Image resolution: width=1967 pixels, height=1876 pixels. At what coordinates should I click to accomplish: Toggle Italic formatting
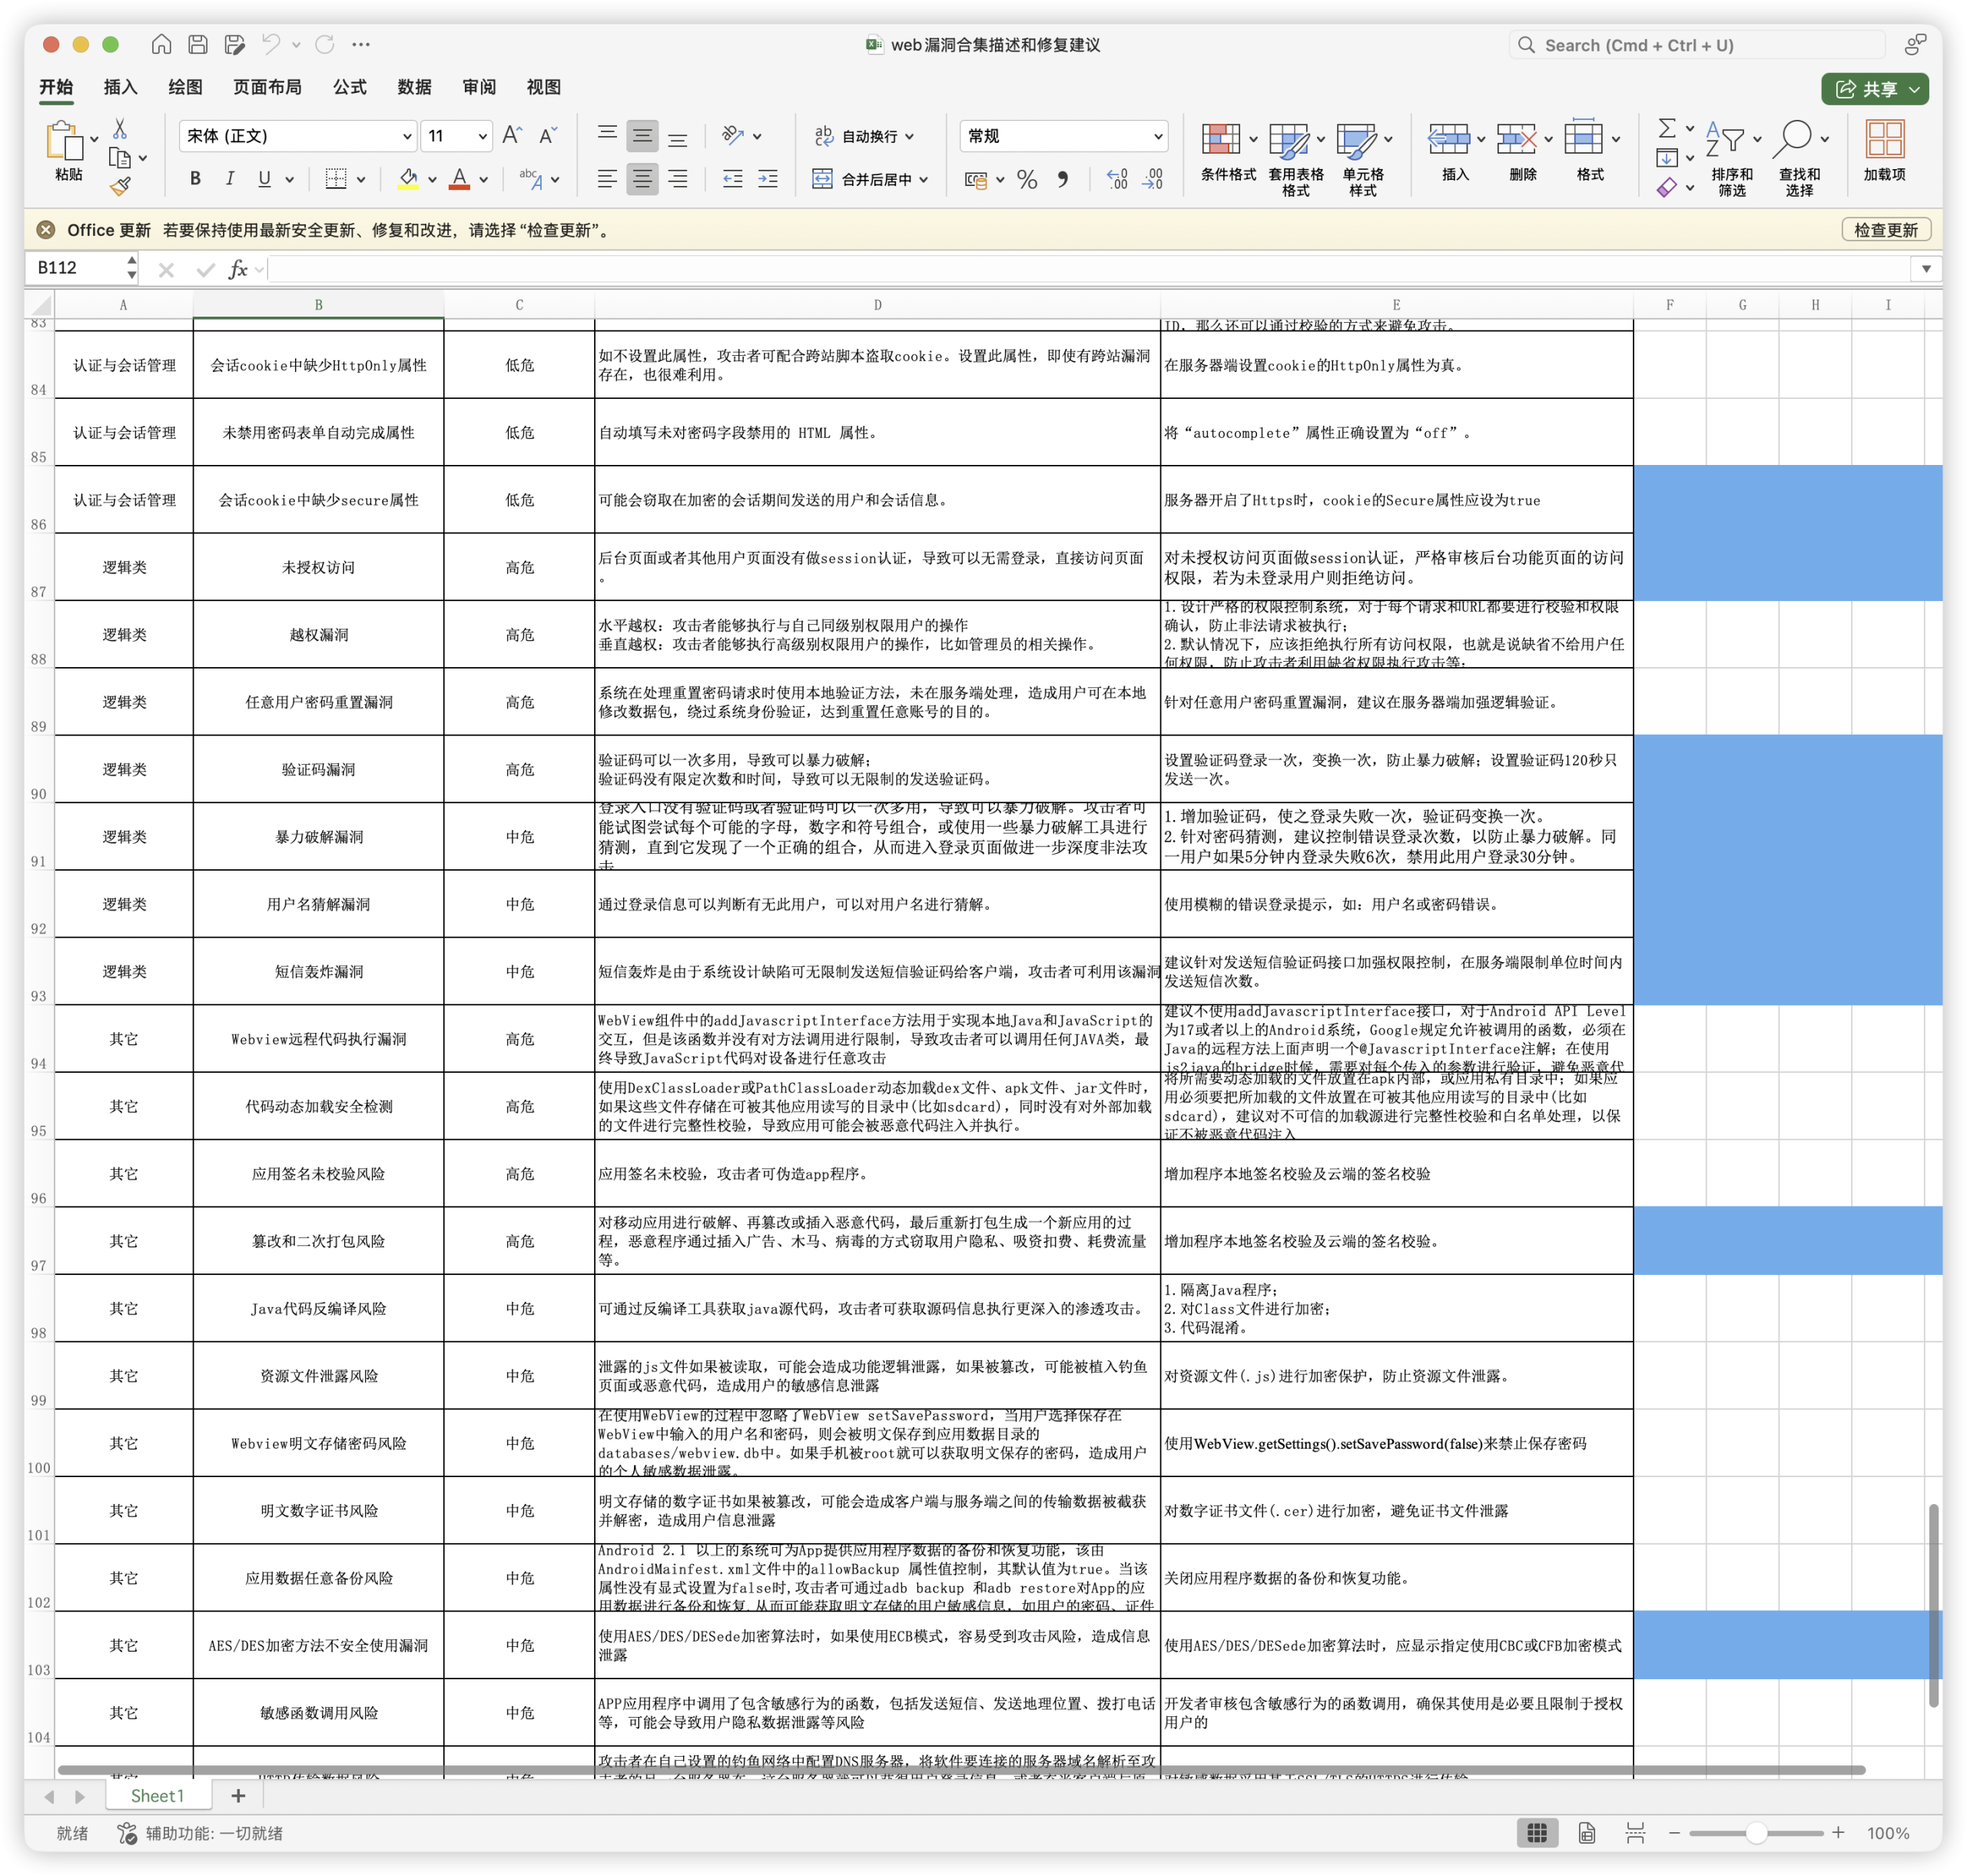point(230,179)
